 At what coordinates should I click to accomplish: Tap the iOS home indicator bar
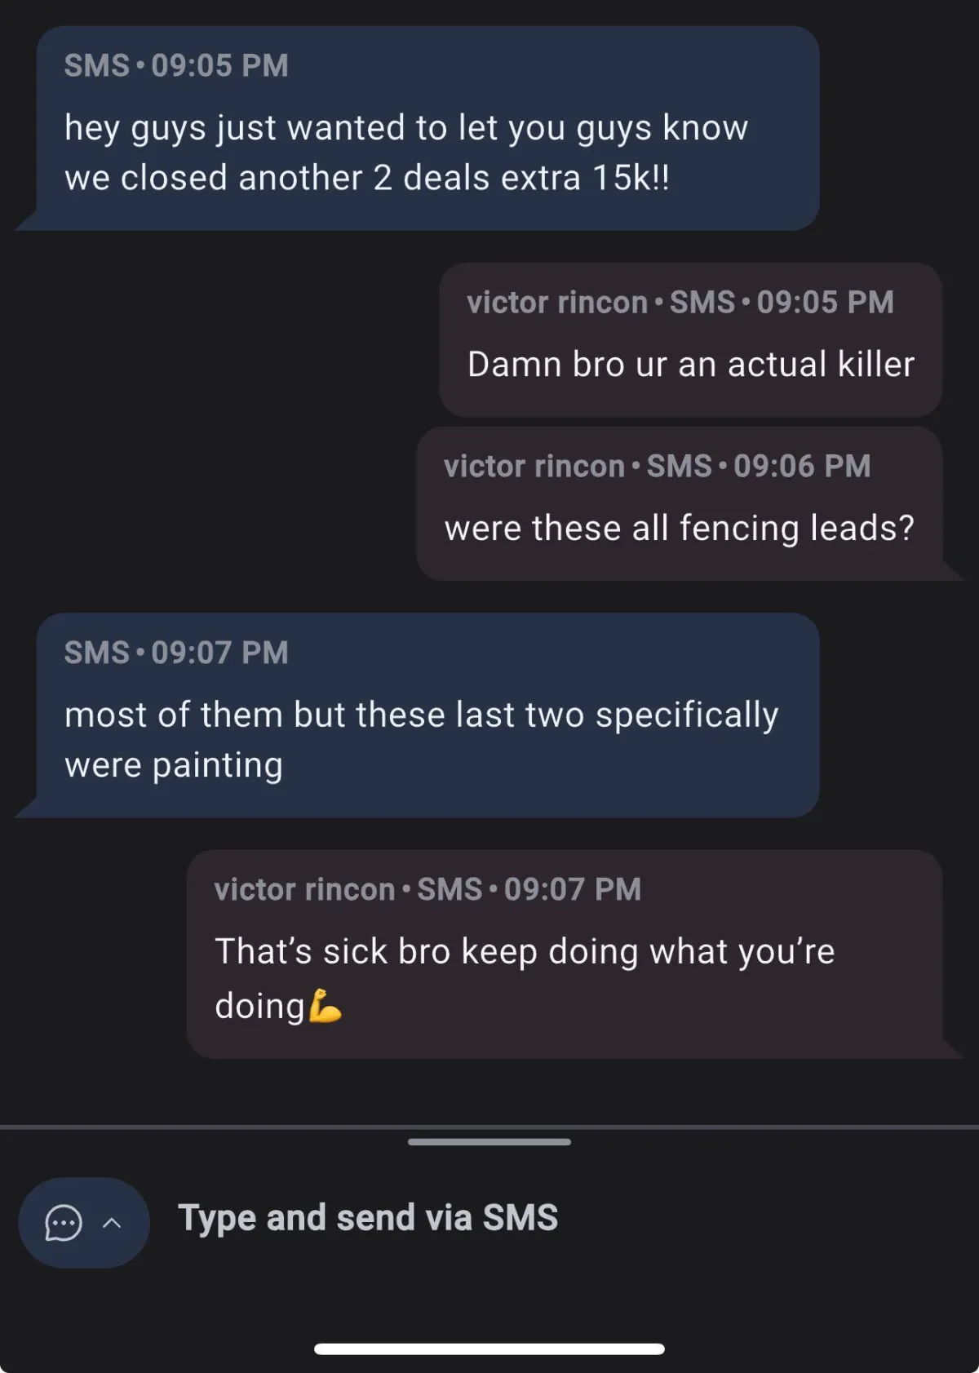tap(489, 1349)
